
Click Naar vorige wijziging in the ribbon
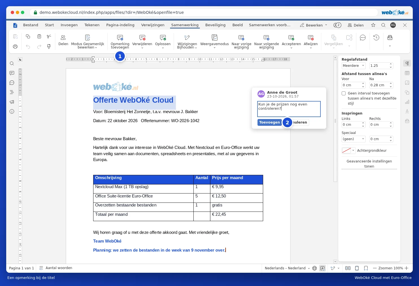click(241, 41)
